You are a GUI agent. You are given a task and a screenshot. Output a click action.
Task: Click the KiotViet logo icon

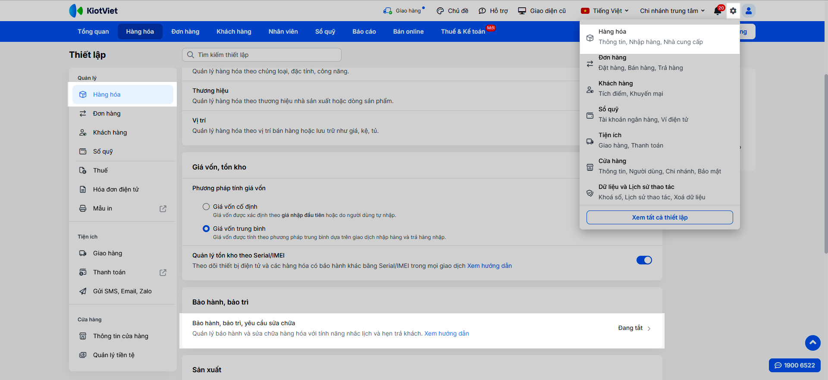(76, 11)
